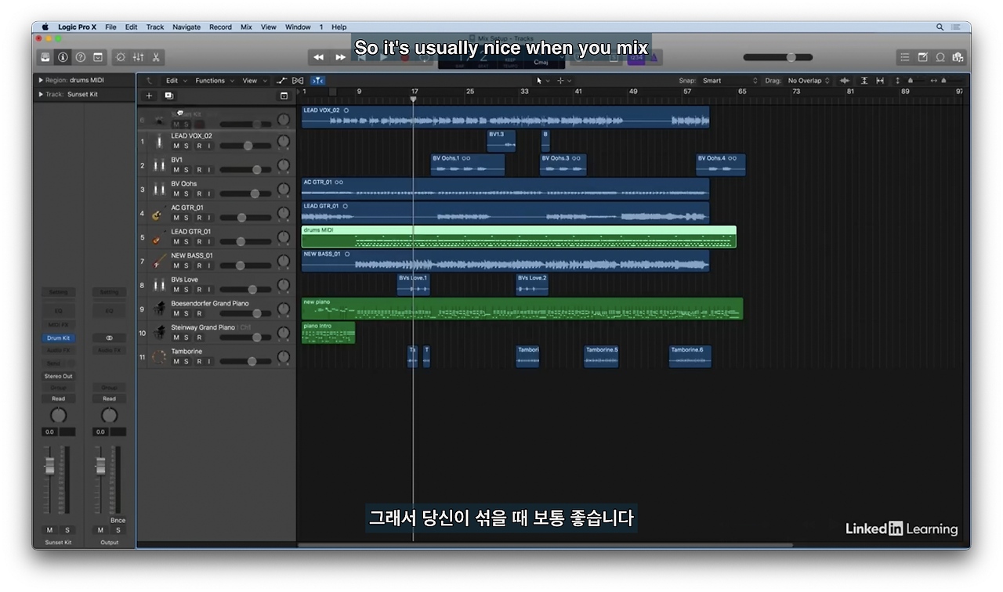Screen dimensions: 1003x592
Task: Open the List Editors icon
Action: point(905,57)
